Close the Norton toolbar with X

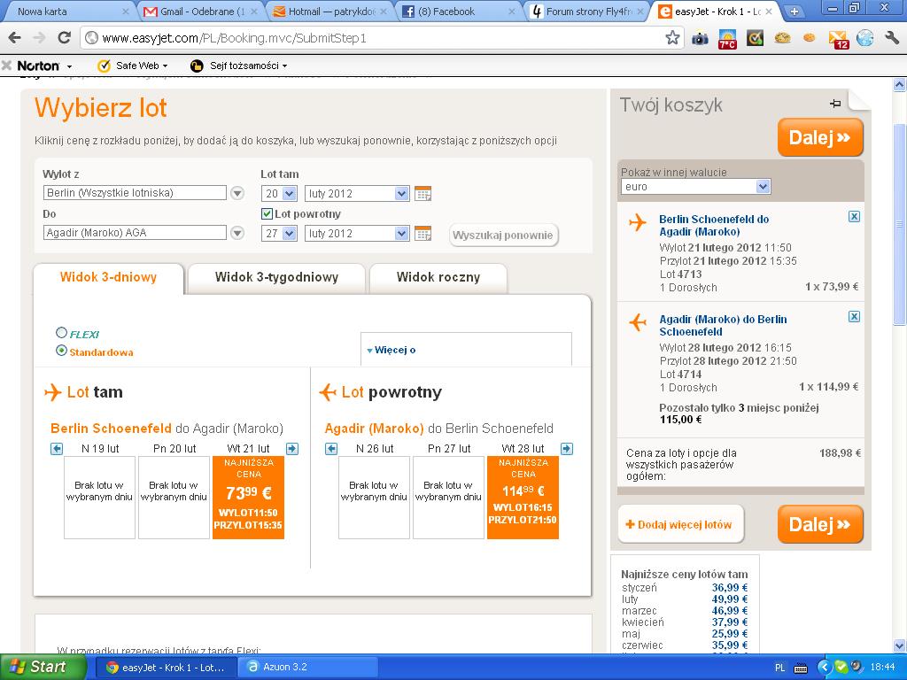[7, 66]
